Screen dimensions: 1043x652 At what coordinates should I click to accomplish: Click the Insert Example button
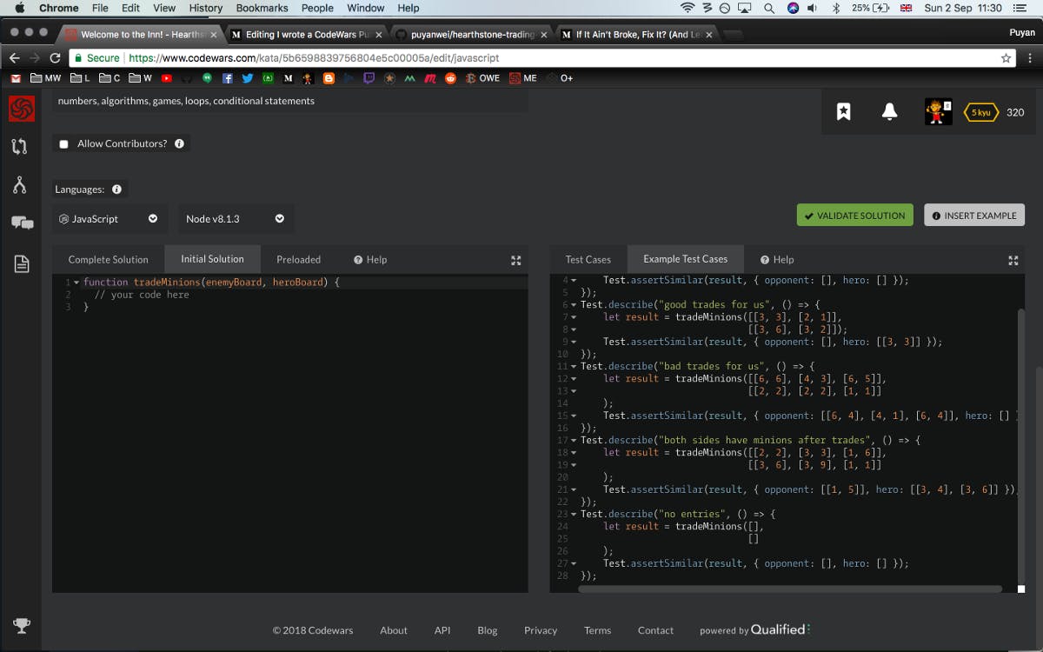point(973,216)
